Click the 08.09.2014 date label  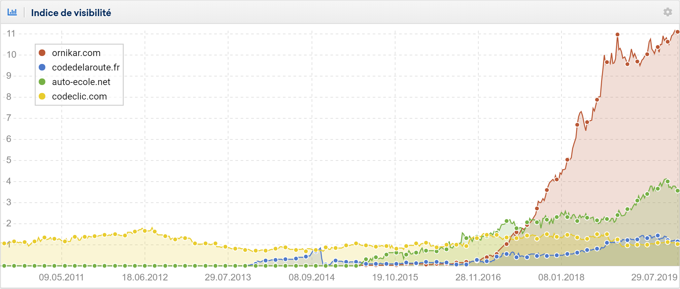point(312,277)
